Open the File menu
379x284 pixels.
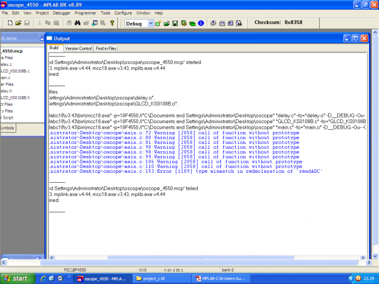[x=5, y=13]
